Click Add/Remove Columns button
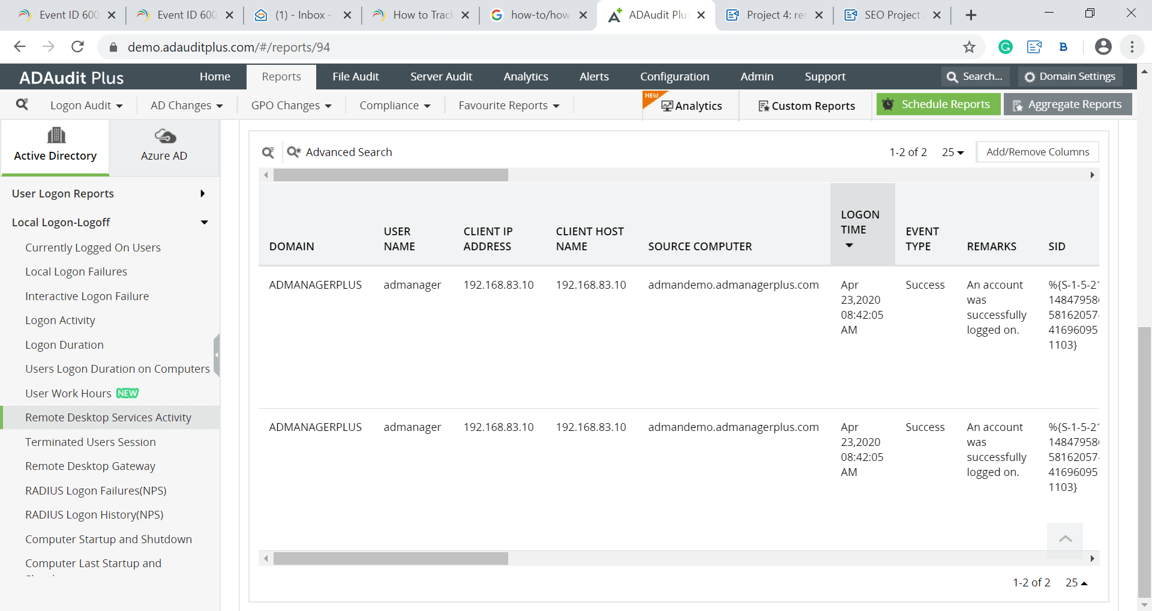1152x611 pixels. click(1037, 152)
